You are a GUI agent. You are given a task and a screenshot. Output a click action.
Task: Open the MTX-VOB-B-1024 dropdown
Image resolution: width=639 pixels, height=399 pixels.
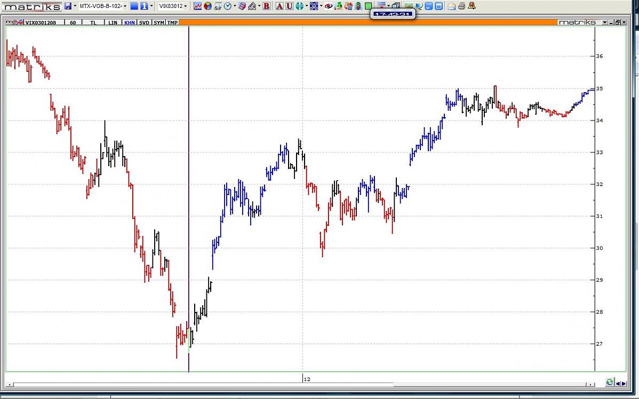(x=125, y=6)
